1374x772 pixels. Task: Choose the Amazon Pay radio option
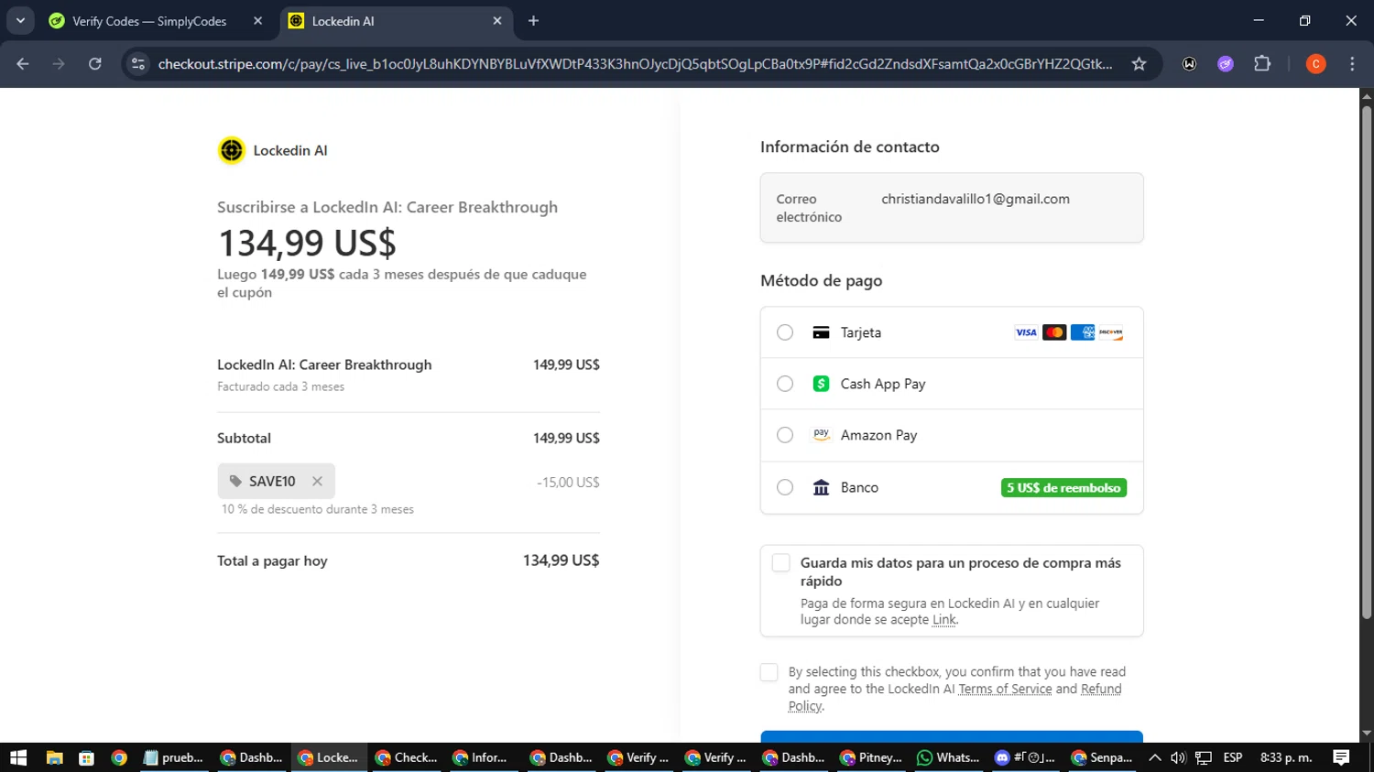point(785,435)
